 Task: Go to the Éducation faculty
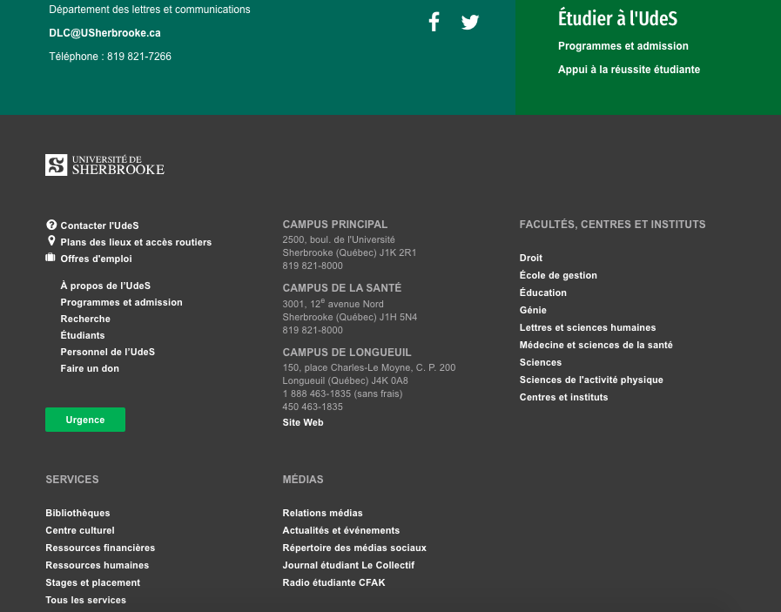(x=543, y=293)
